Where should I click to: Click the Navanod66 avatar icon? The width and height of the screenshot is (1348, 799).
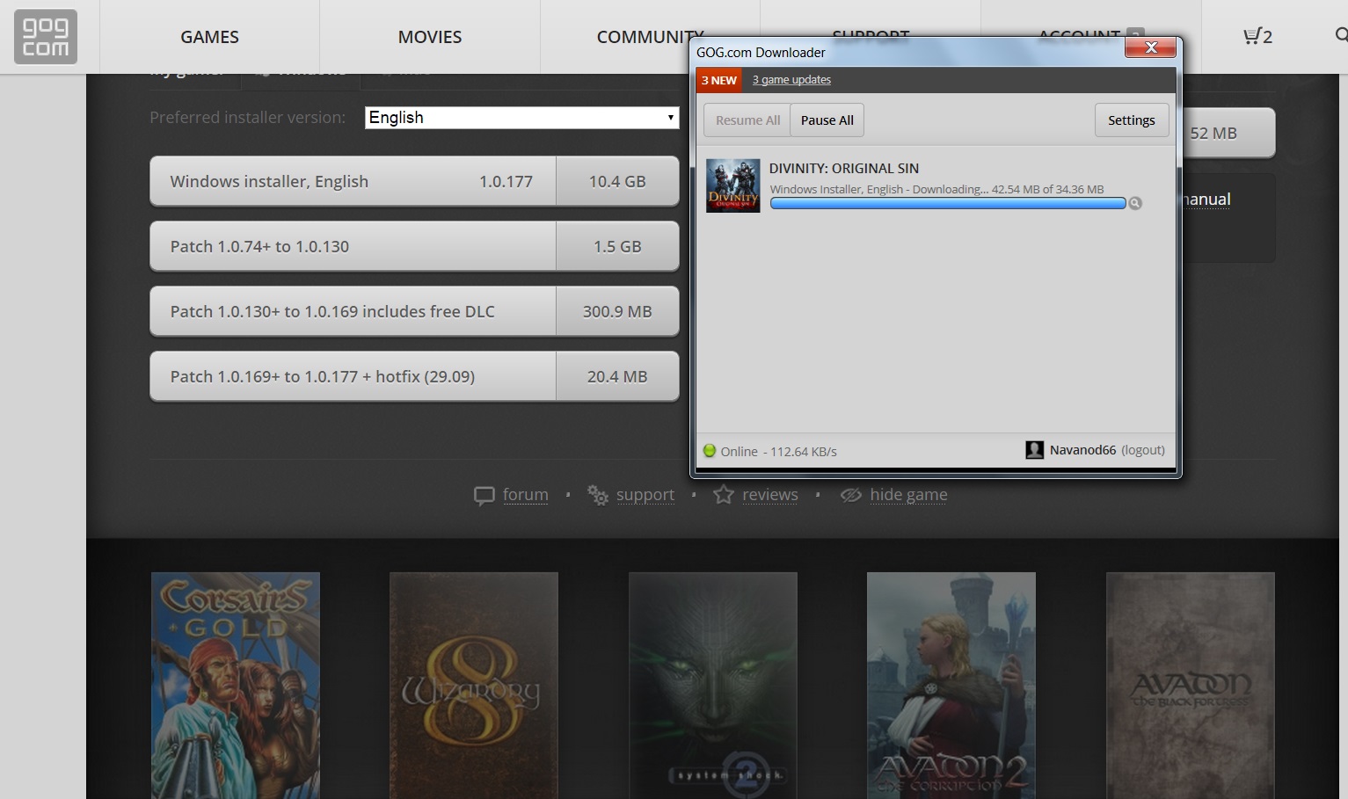(1035, 450)
